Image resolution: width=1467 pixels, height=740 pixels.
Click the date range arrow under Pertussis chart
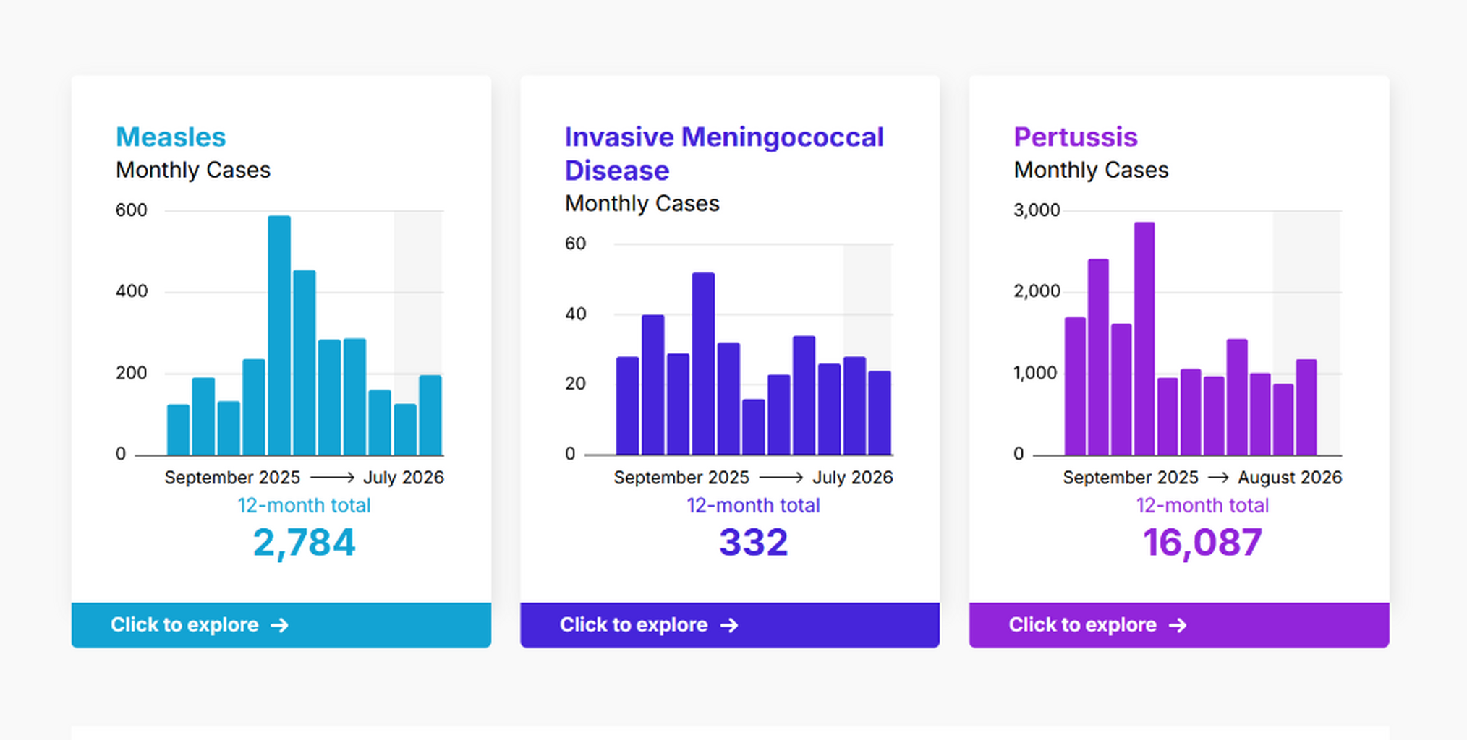(1218, 478)
